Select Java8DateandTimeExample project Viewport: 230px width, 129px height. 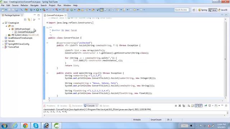[x=20, y=38]
